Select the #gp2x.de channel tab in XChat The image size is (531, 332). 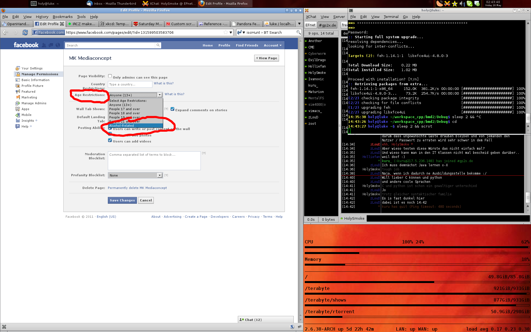point(327,25)
